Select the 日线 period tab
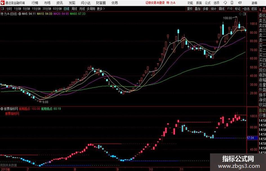 coord(66,9)
